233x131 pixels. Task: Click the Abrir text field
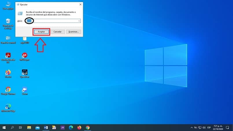[53, 21]
